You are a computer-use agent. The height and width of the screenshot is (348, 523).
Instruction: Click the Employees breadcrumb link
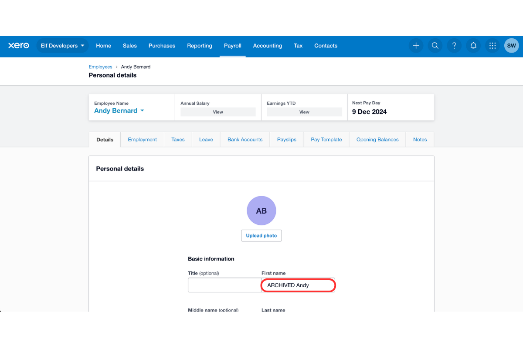(100, 67)
